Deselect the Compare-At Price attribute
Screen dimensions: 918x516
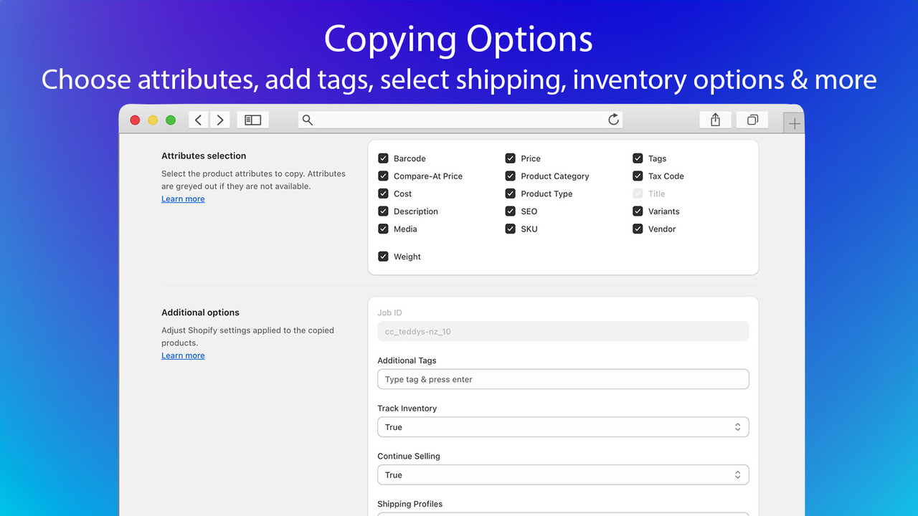(383, 176)
